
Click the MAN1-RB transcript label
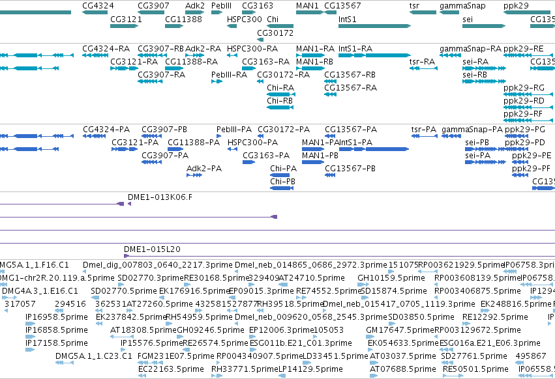tap(314, 62)
